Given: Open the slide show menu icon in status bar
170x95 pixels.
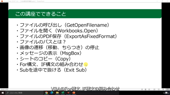Looking at the screenshot, I should click(x=146, y=89).
